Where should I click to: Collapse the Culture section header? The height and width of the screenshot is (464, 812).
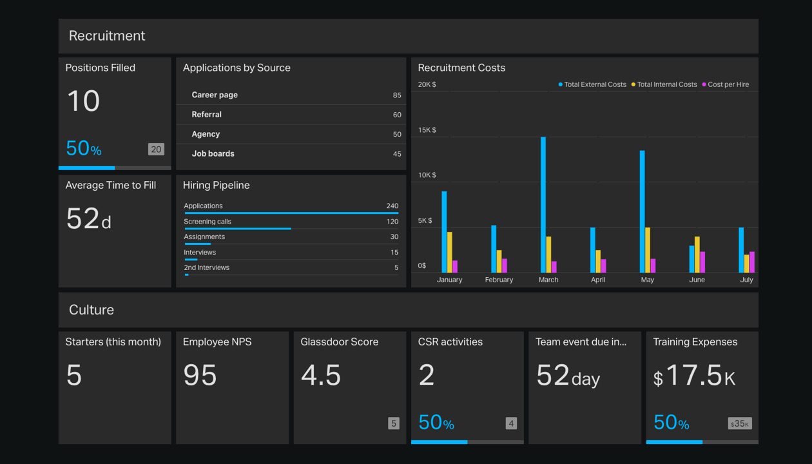409,310
